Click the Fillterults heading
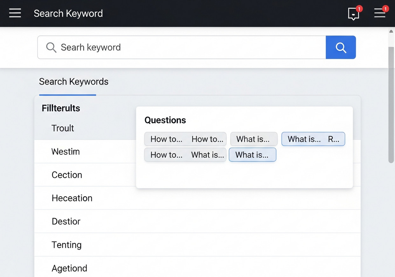This screenshot has height=277, width=395. click(61, 108)
